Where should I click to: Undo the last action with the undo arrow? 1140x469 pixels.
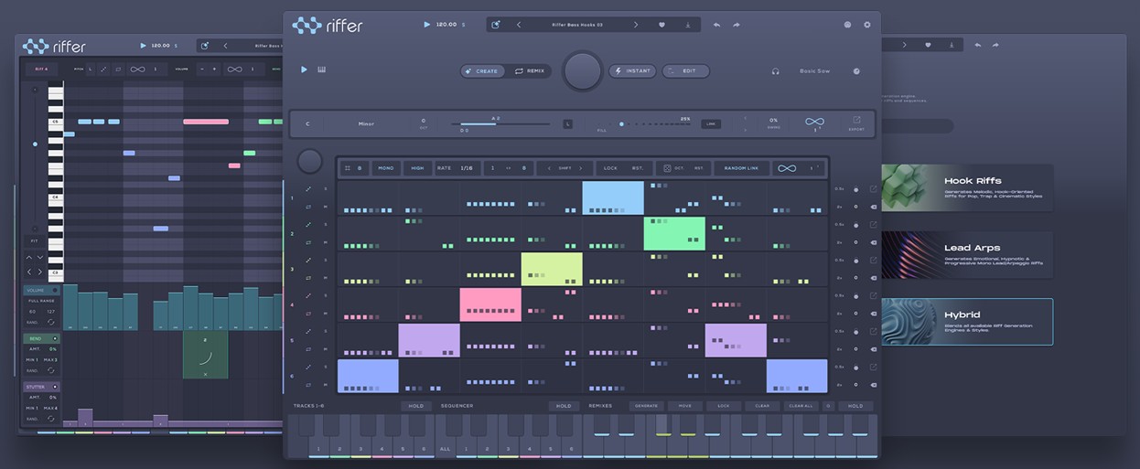pos(716,25)
